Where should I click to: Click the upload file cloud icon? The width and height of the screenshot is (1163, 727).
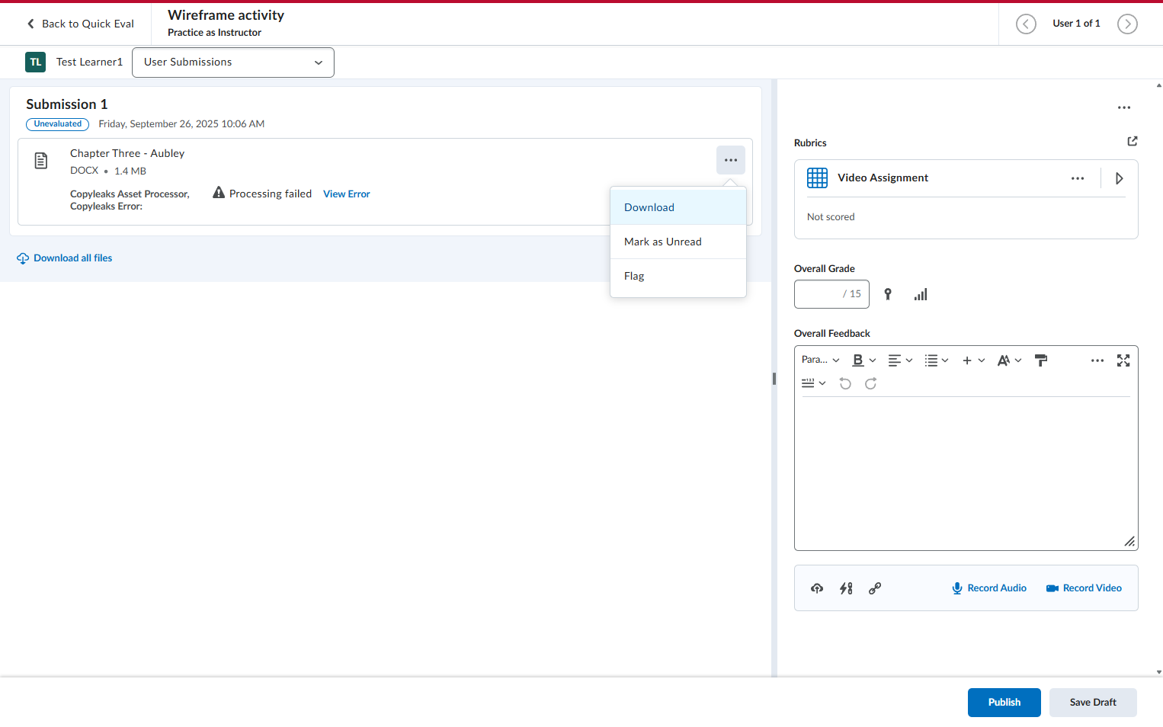click(817, 588)
